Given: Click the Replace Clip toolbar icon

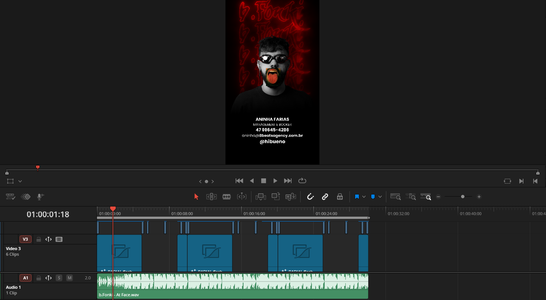Looking at the screenshot, I should [291, 197].
